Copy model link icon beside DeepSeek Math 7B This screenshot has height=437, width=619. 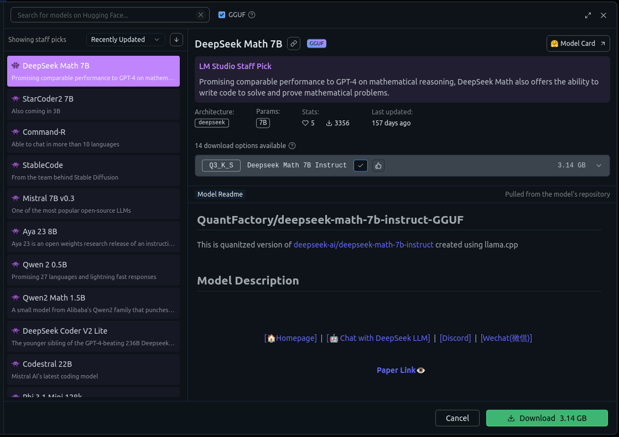[294, 44]
